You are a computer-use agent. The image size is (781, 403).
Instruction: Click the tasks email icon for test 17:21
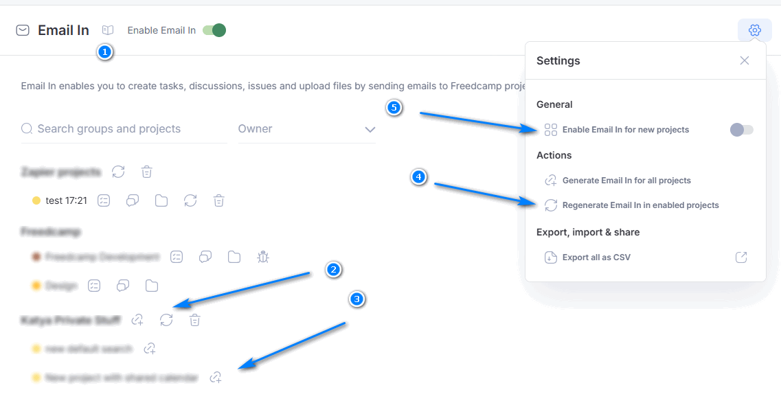coord(104,200)
